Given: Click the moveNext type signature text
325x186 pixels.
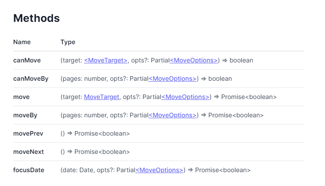Looking at the screenshot, I should [95, 152].
